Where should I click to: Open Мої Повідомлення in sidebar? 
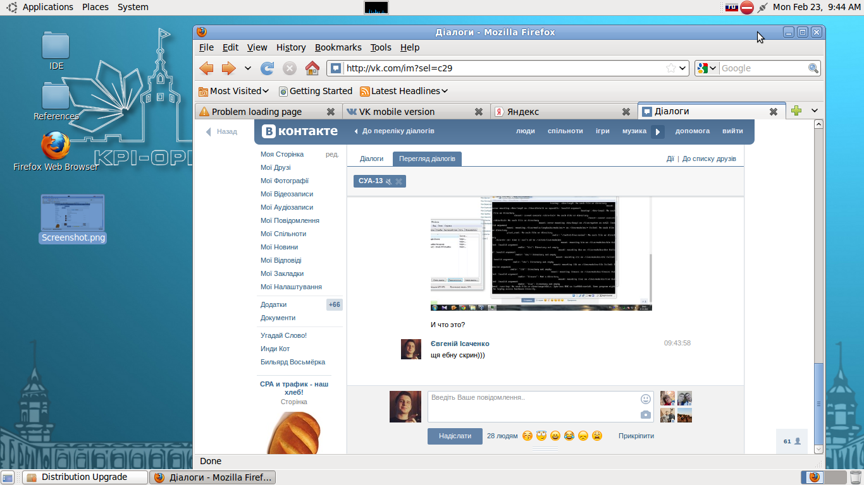pos(290,220)
